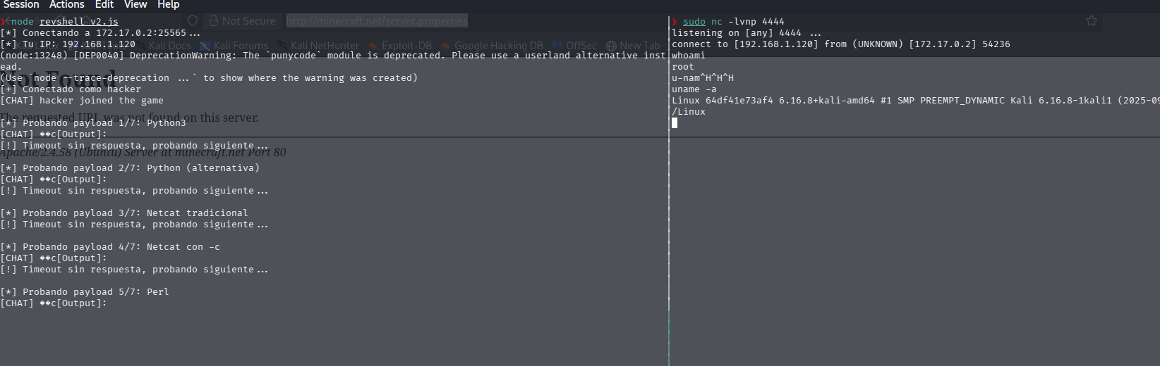The height and width of the screenshot is (366, 1160).
Task: Open the Actions menu
Action: point(66,4)
